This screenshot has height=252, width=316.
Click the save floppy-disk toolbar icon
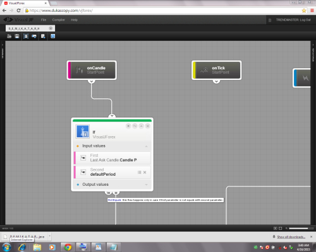17,37
